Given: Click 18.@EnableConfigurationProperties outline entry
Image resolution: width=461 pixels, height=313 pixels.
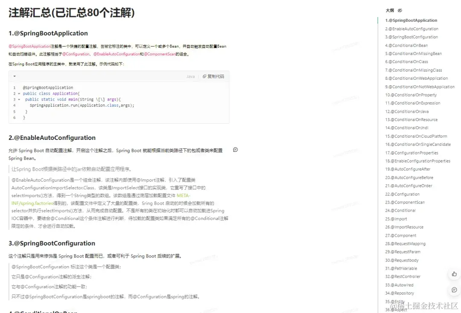Looking at the screenshot, I should pyautogui.click(x=417, y=161).
